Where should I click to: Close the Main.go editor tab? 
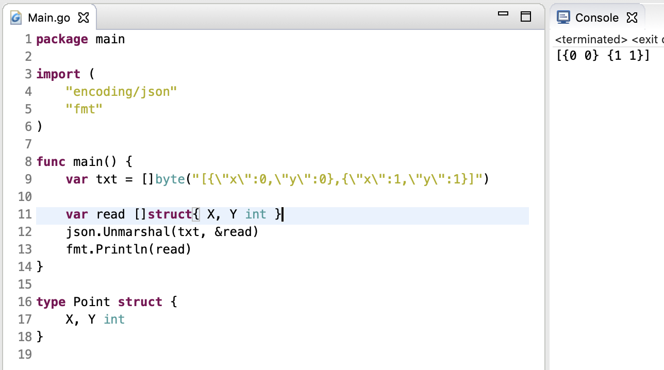83,18
